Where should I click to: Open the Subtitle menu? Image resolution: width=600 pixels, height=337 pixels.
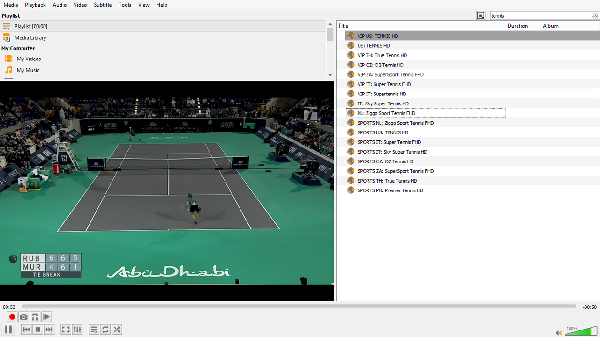[x=103, y=5]
